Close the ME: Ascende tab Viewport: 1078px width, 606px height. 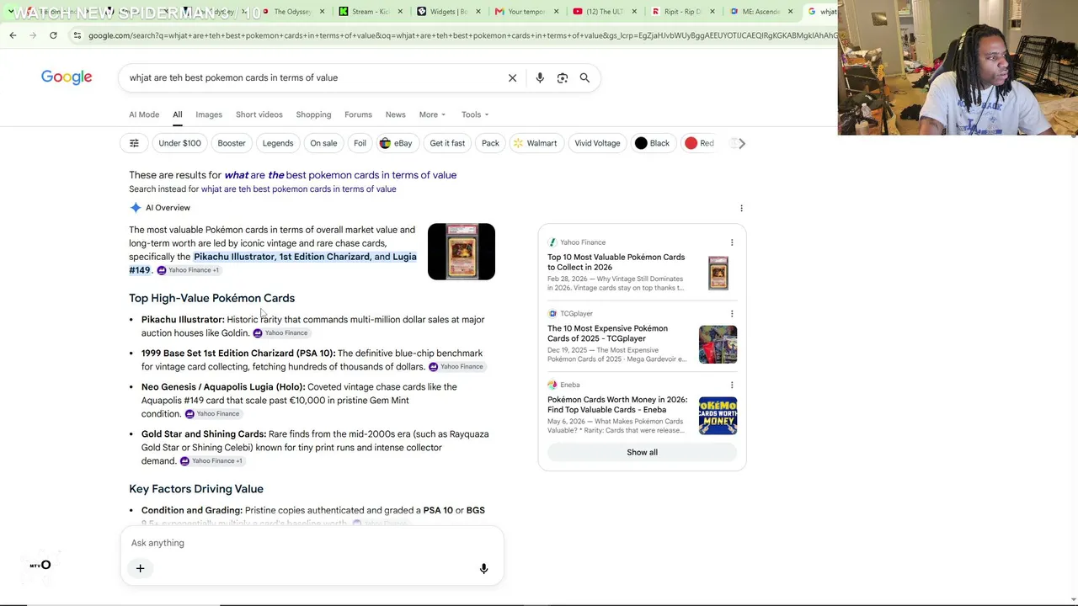(x=790, y=12)
